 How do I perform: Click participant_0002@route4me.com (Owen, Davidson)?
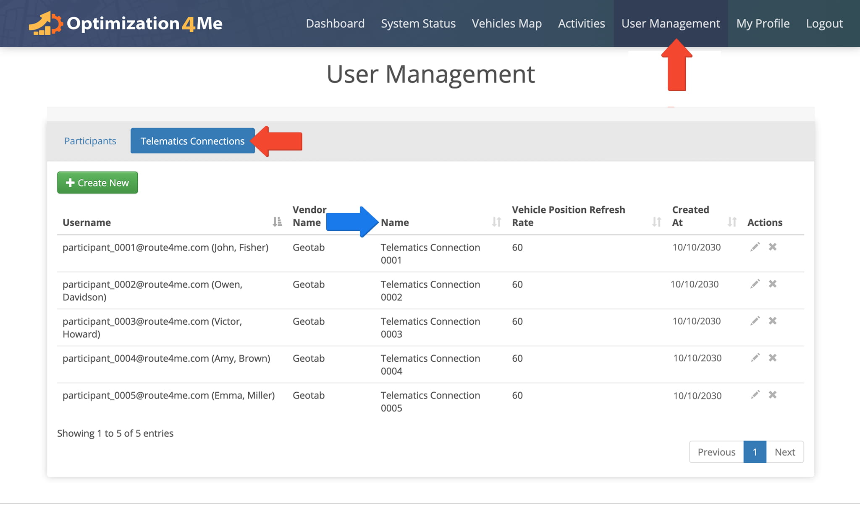tap(152, 291)
